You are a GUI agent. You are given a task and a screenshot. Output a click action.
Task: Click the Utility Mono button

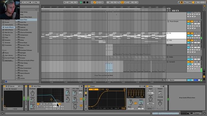151,104
